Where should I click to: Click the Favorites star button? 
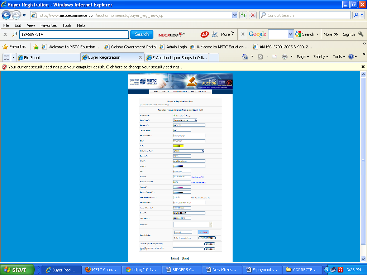(x=14, y=47)
